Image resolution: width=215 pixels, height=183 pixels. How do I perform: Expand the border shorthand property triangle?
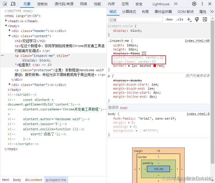coord(129,66)
